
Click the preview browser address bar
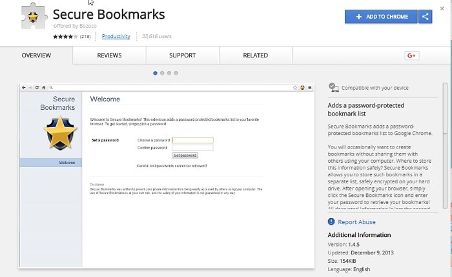[x=172, y=88]
